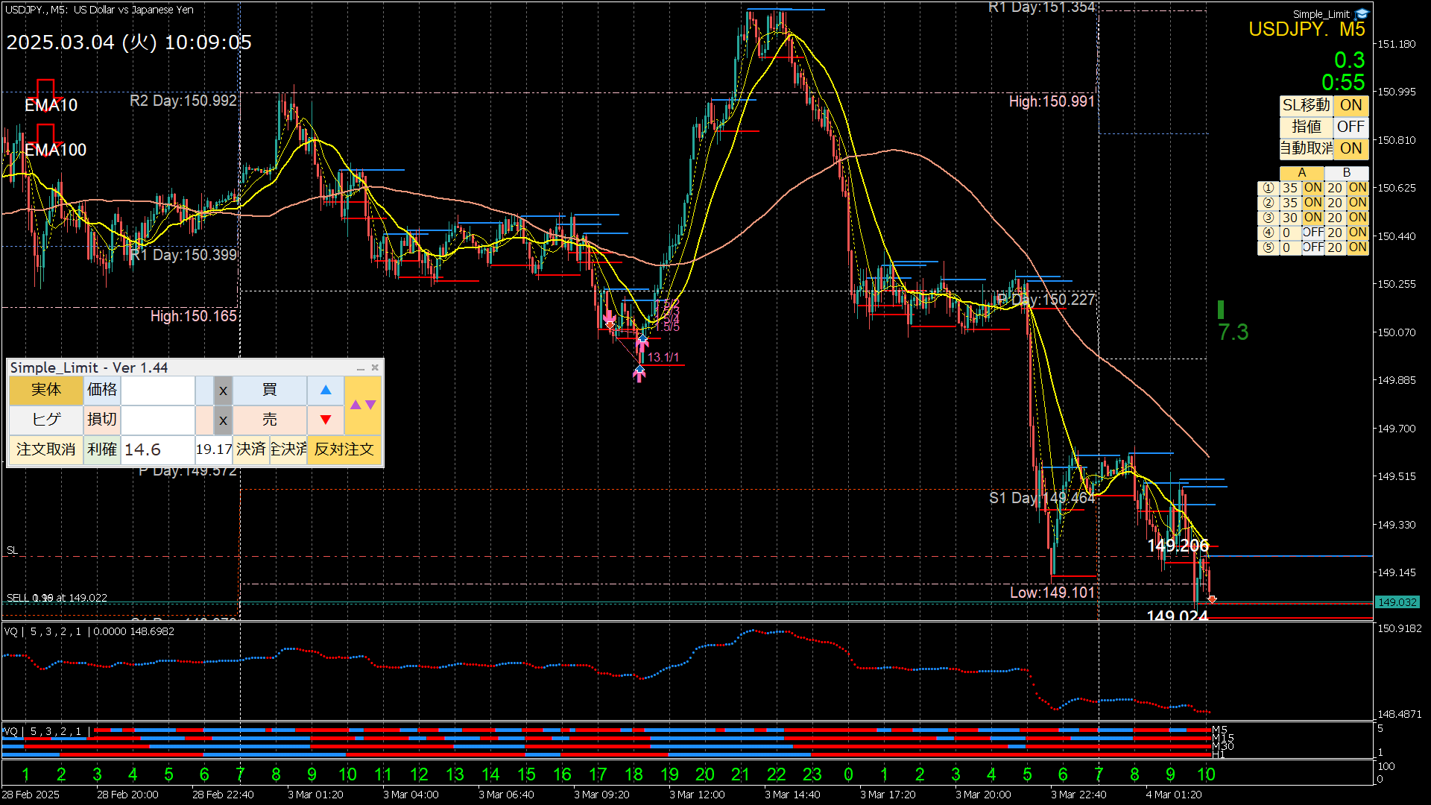1431x805 pixels.
Task: Minimize the Simple_Limit panel
Action: pos(361,368)
